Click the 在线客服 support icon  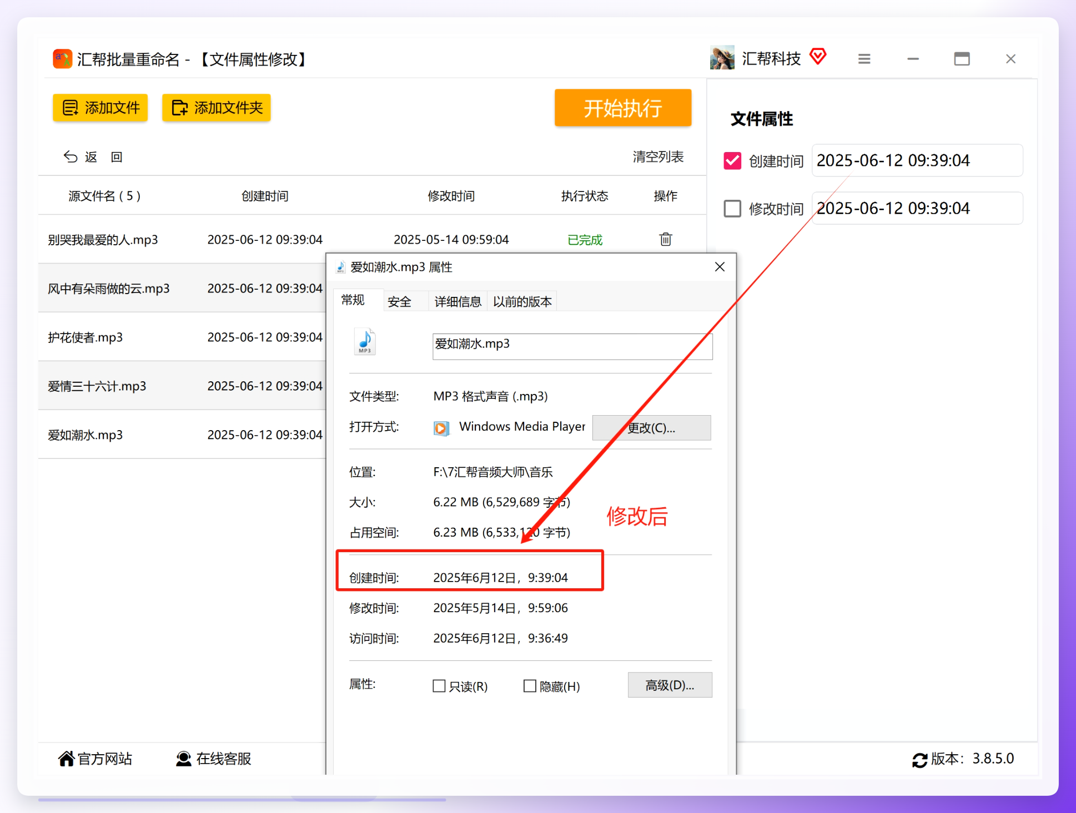click(183, 759)
